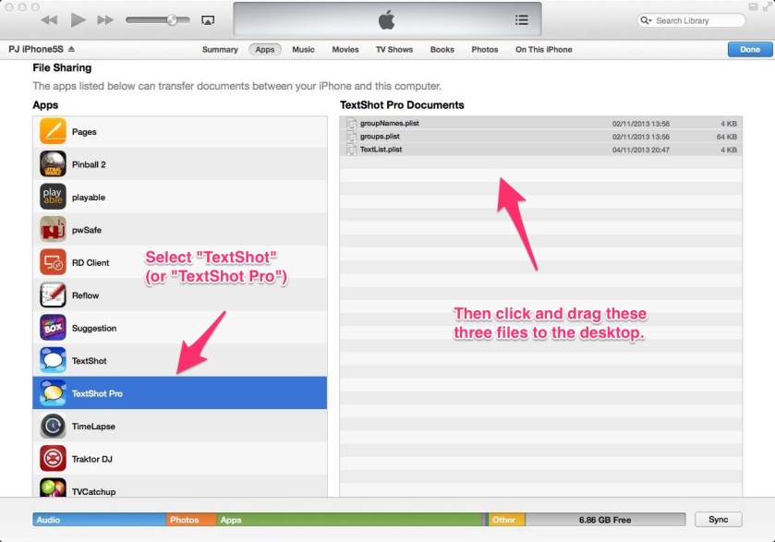Open the On This iPhone tab
Image resolution: width=775 pixels, height=542 pixels.
pyautogui.click(x=543, y=50)
